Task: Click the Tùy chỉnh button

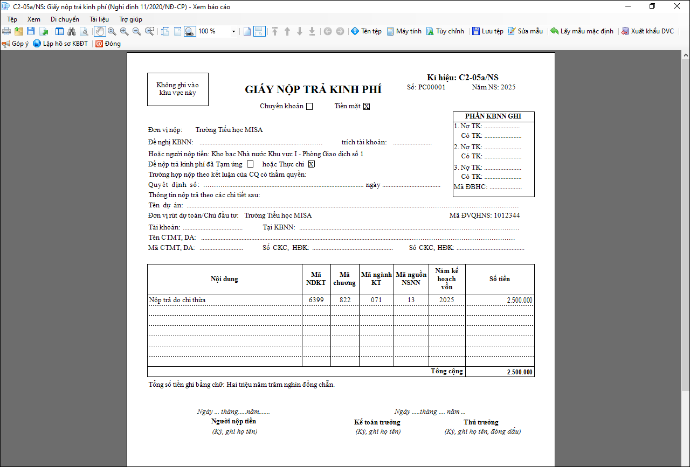Action: [x=445, y=31]
